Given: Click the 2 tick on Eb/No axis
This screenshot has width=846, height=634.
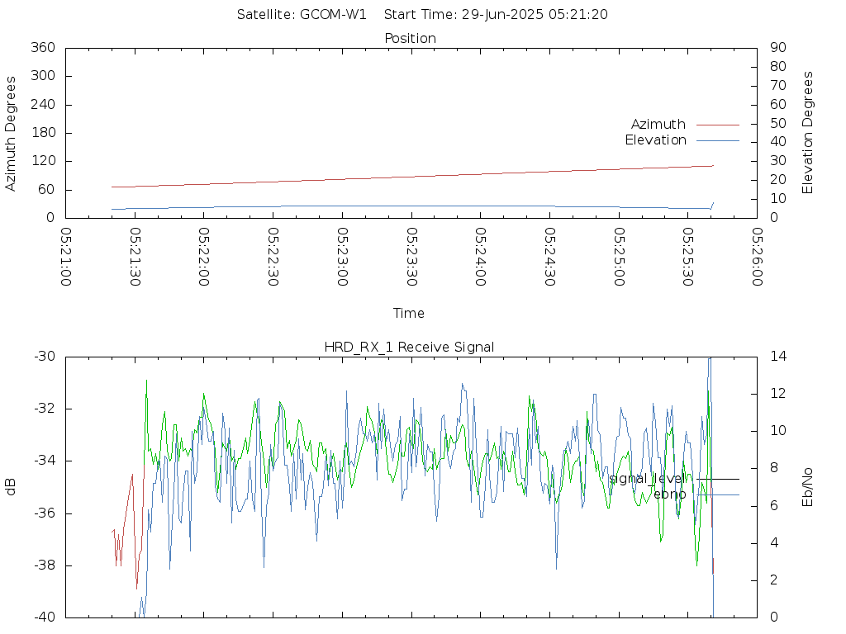Looking at the screenshot, I should pyautogui.click(x=774, y=580).
